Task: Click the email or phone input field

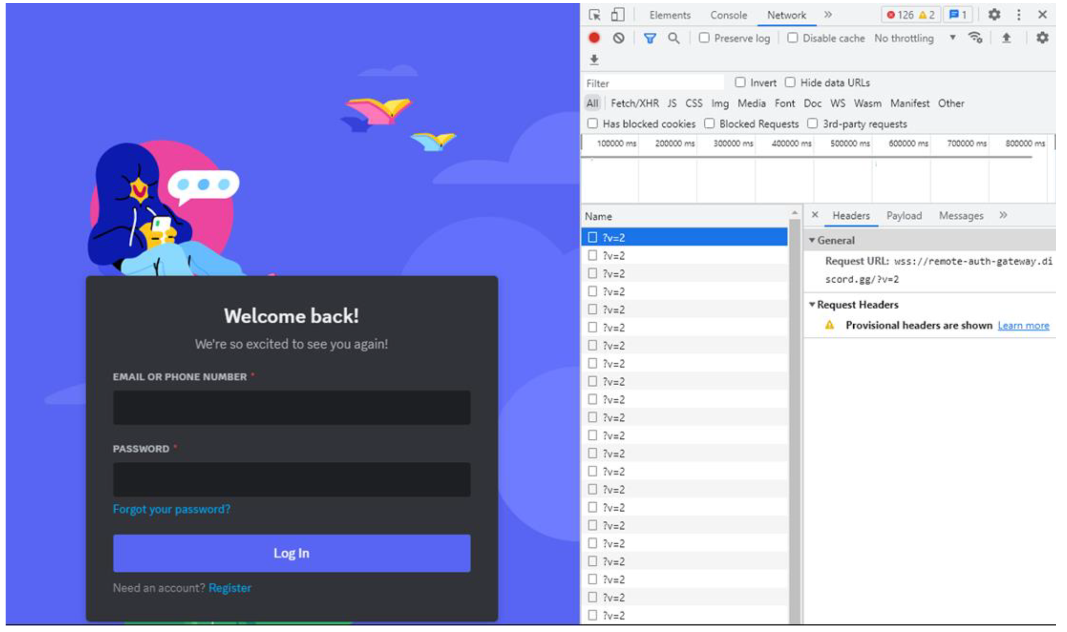Action: point(291,408)
